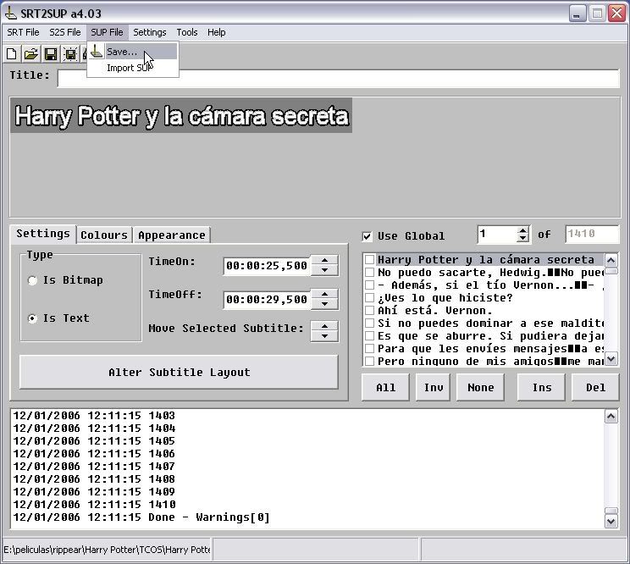The height and width of the screenshot is (564, 630).
Task: Open the Tools menu
Action: coord(187,32)
